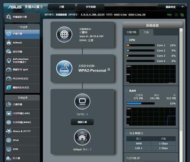Screen dimensions: 190x162
Task: Open the AiMesh sidebar page
Action: 22,43
